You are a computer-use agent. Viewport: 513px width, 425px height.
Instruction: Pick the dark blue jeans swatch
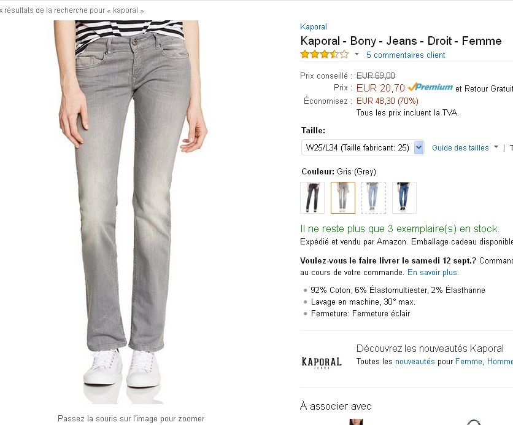(x=404, y=198)
